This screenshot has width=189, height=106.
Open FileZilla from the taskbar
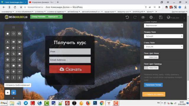[x=67, y=103]
